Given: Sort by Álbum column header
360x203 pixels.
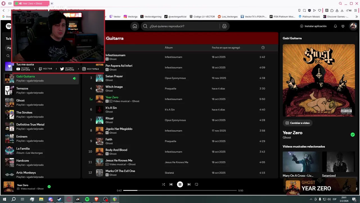Looking at the screenshot, I should pyautogui.click(x=169, y=48).
